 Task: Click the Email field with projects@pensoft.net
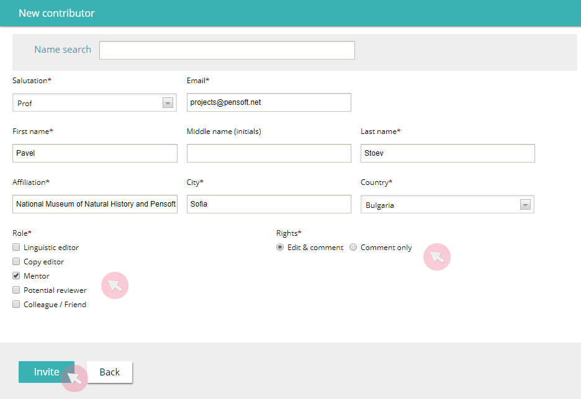pyautogui.click(x=269, y=102)
